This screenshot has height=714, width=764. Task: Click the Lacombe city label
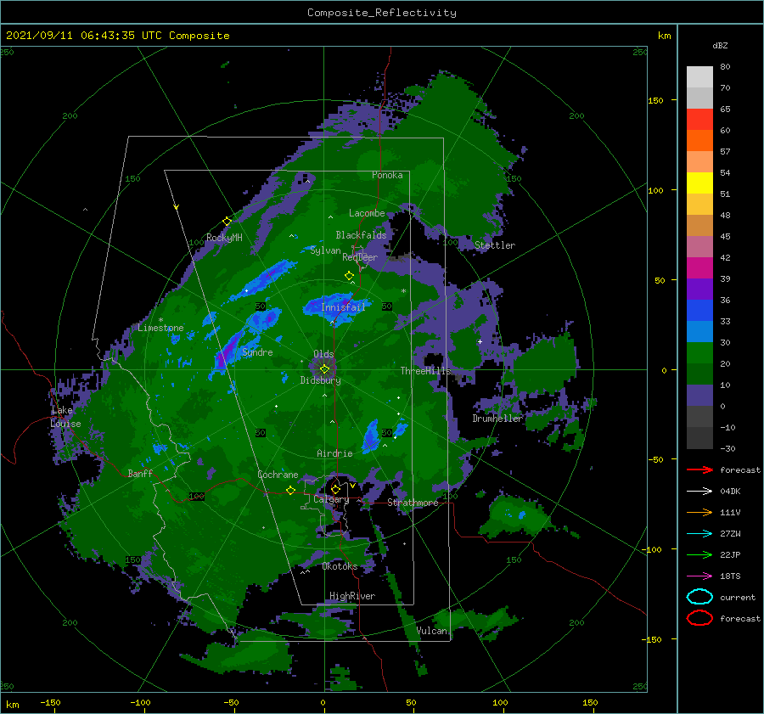pos(367,213)
